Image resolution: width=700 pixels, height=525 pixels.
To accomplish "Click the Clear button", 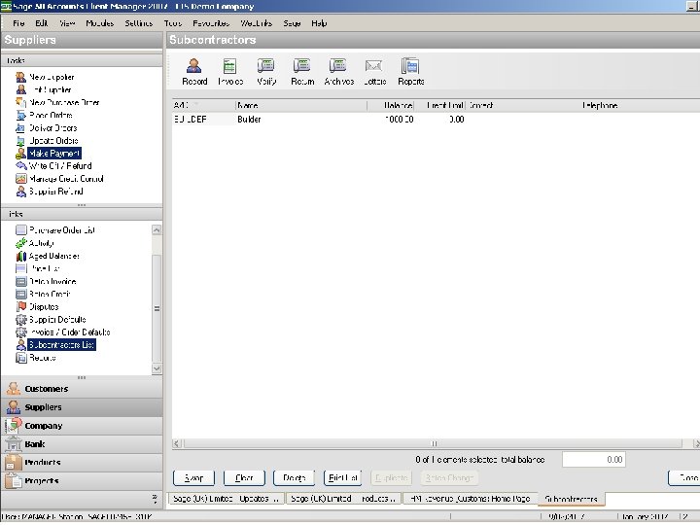I will click(244, 477).
